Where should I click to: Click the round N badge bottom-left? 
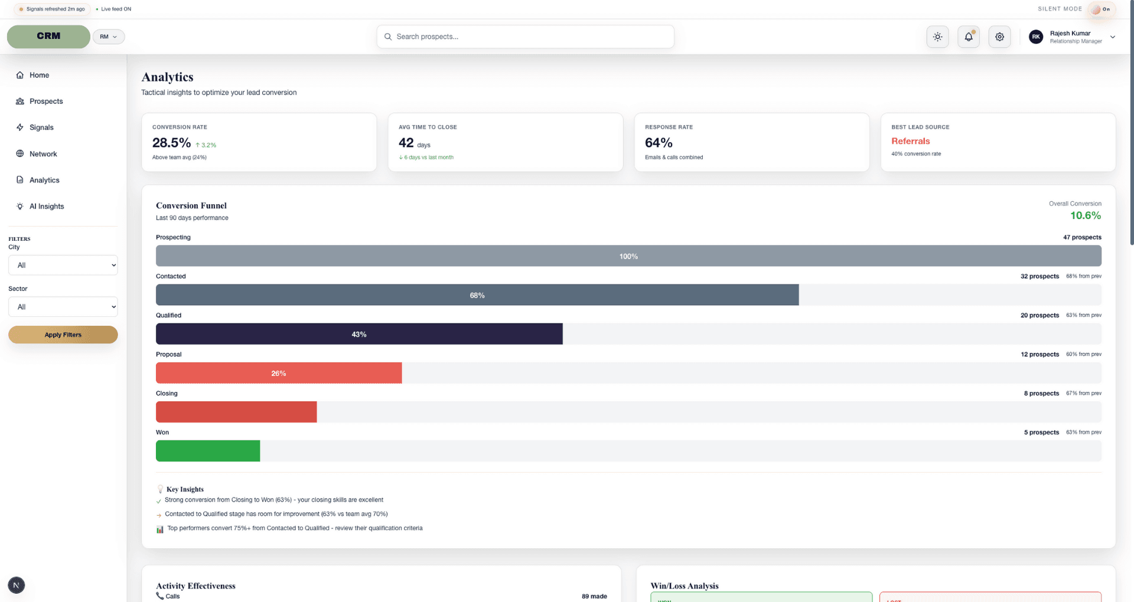click(17, 585)
